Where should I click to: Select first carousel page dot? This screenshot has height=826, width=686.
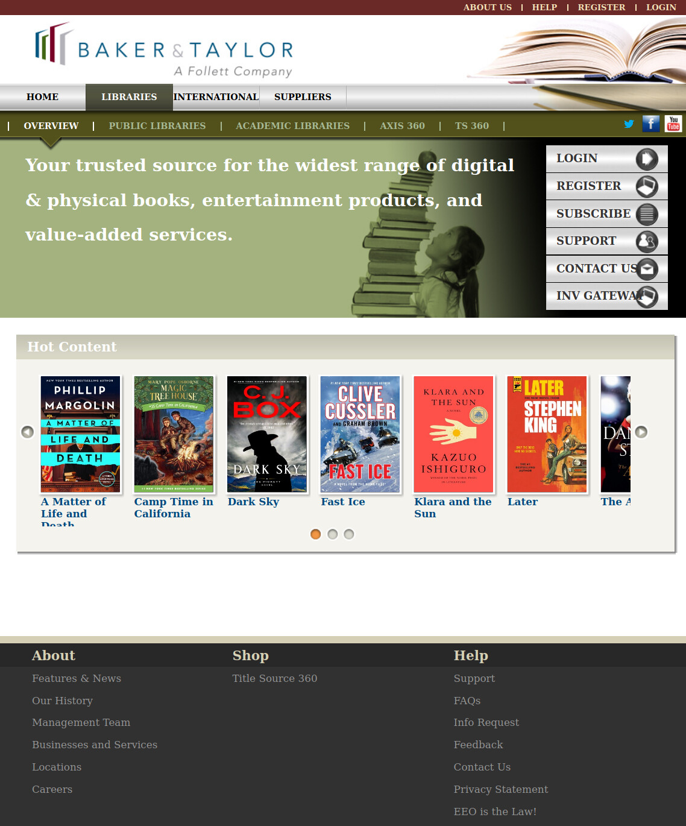315,534
